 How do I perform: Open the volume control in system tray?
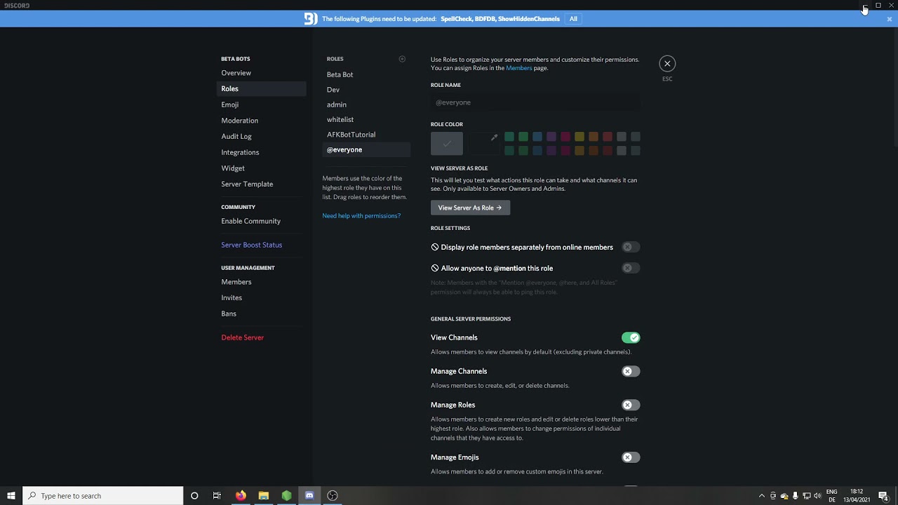[x=817, y=496]
